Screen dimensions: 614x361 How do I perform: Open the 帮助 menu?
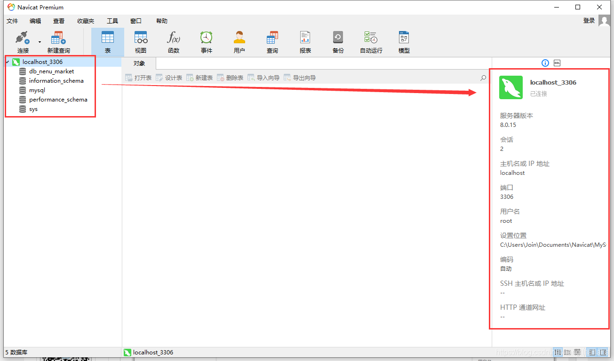tap(161, 21)
